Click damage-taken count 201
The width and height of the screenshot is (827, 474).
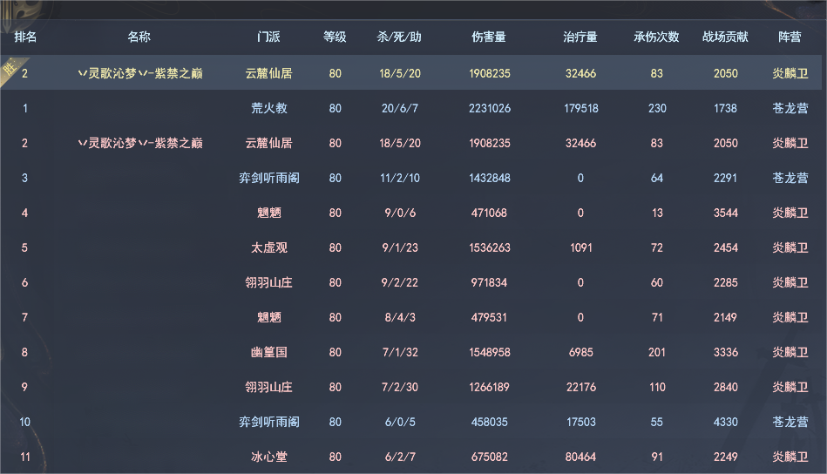coord(657,352)
